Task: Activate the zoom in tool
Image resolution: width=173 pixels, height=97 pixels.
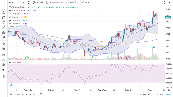Action: point(4,48)
